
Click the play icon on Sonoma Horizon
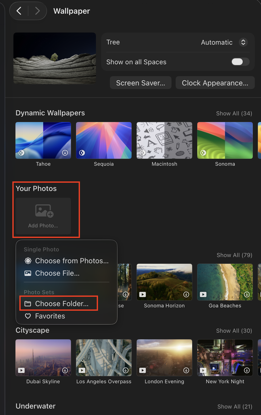tap(143, 294)
